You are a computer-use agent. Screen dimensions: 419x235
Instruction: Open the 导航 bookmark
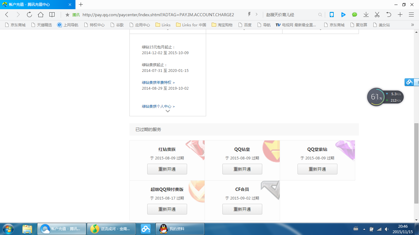click(264, 25)
